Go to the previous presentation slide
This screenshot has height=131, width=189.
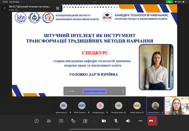66,91
